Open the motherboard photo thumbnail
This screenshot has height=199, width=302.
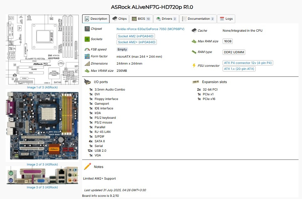pos(42,126)
